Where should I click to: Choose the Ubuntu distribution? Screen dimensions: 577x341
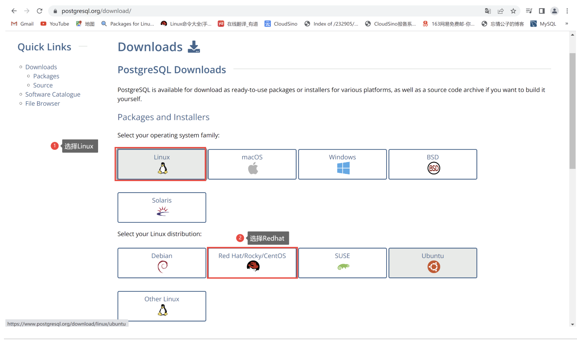click(x=433, y=263)
